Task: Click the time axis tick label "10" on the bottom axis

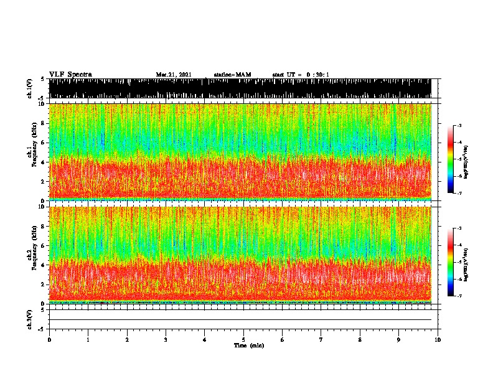Action: 438,340
